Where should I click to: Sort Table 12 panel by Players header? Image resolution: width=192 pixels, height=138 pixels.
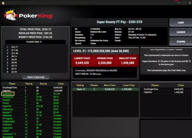155,85
